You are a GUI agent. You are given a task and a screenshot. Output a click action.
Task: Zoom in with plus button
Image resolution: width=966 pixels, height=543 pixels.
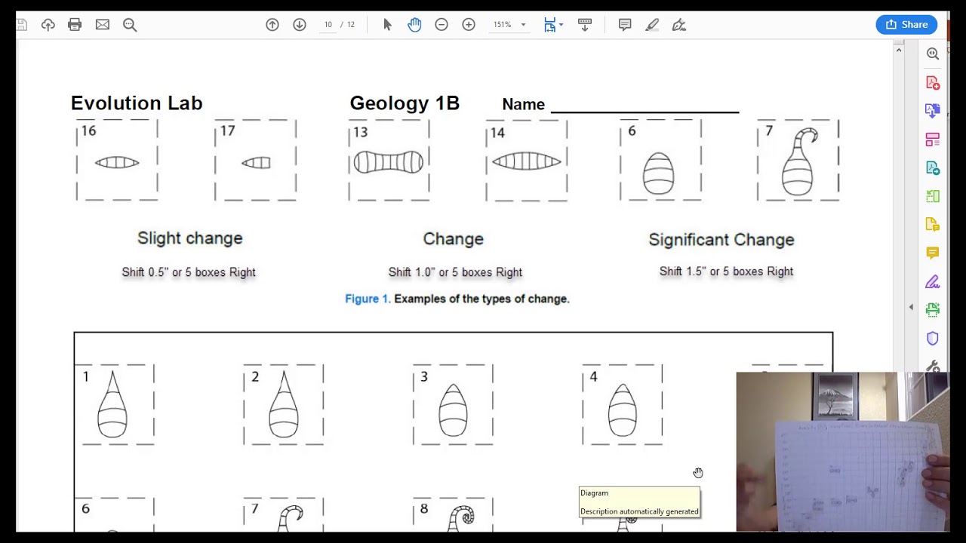[x=469, y=25]
